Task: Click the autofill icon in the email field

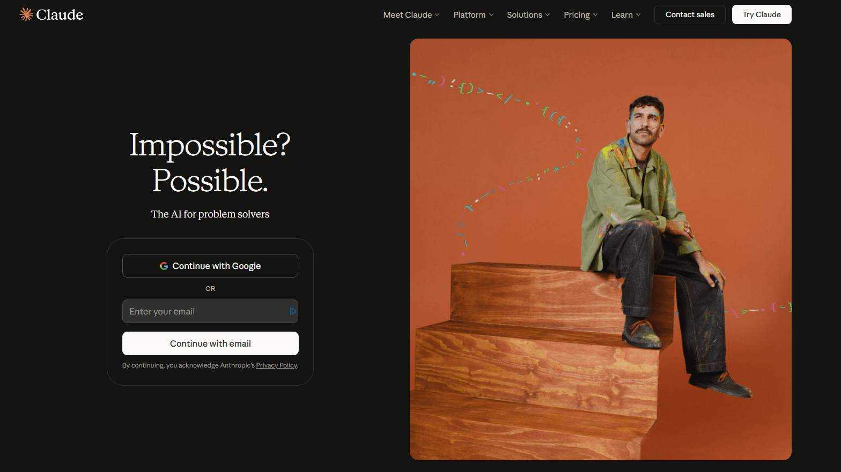Action: tap(292, 311)
